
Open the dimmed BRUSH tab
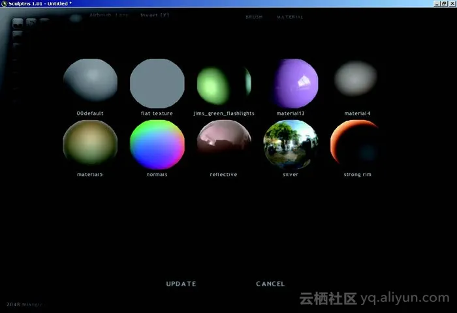254,17
